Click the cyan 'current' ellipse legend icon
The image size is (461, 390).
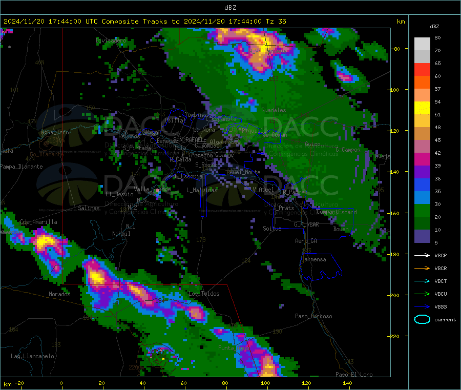click(422, 319)
